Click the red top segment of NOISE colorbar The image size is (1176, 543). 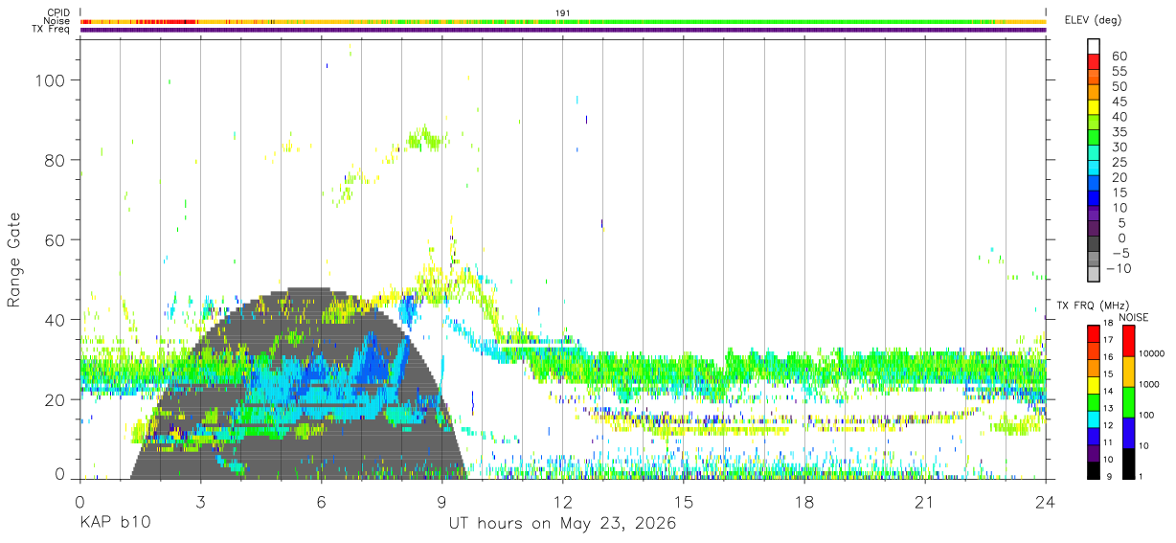pos(1128,340)
